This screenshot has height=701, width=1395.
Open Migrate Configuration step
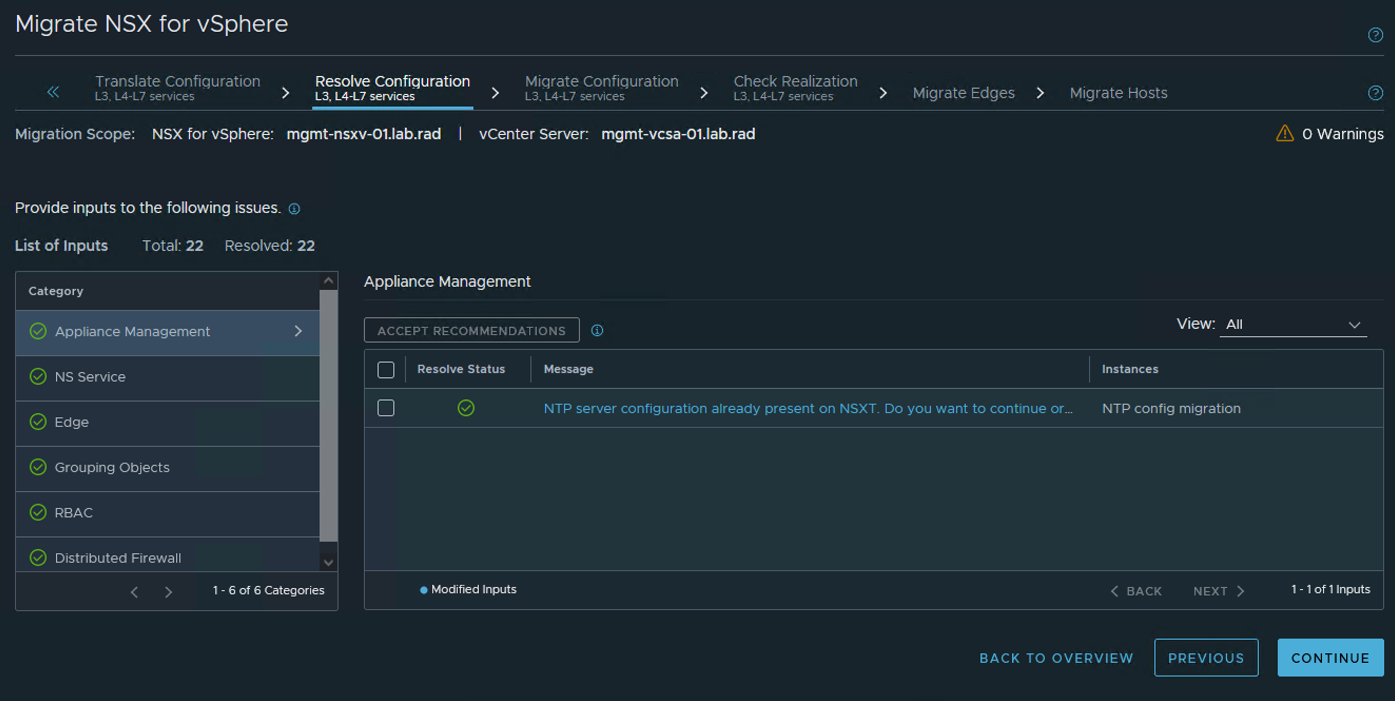pos(601,87)
